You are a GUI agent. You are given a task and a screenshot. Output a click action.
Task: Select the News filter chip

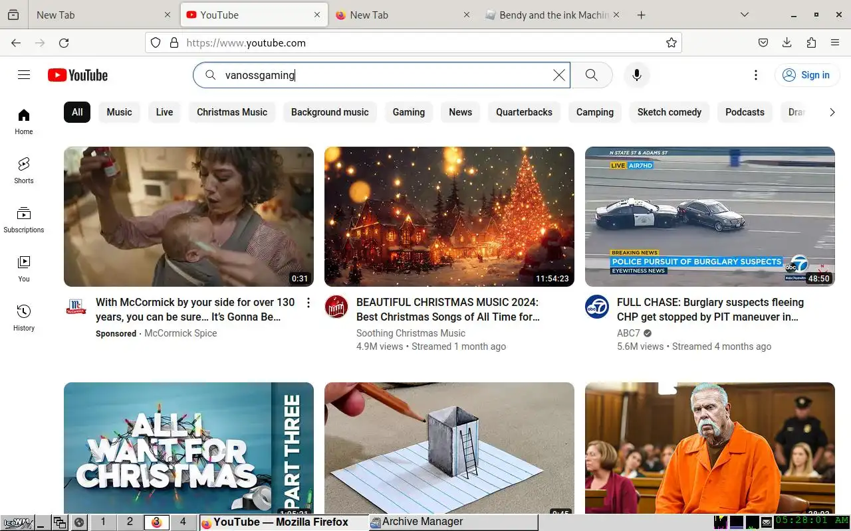click(x=460, y=112)
